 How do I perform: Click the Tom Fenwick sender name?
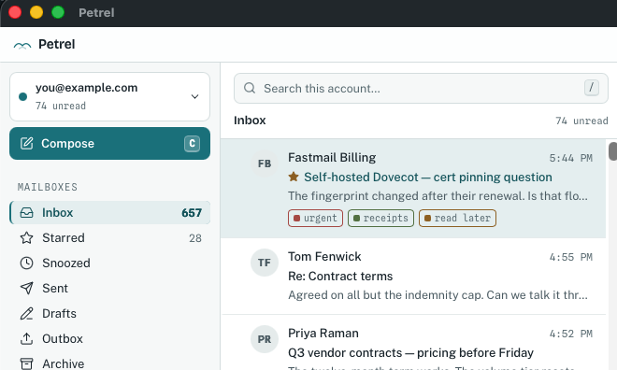pos(324,257)
